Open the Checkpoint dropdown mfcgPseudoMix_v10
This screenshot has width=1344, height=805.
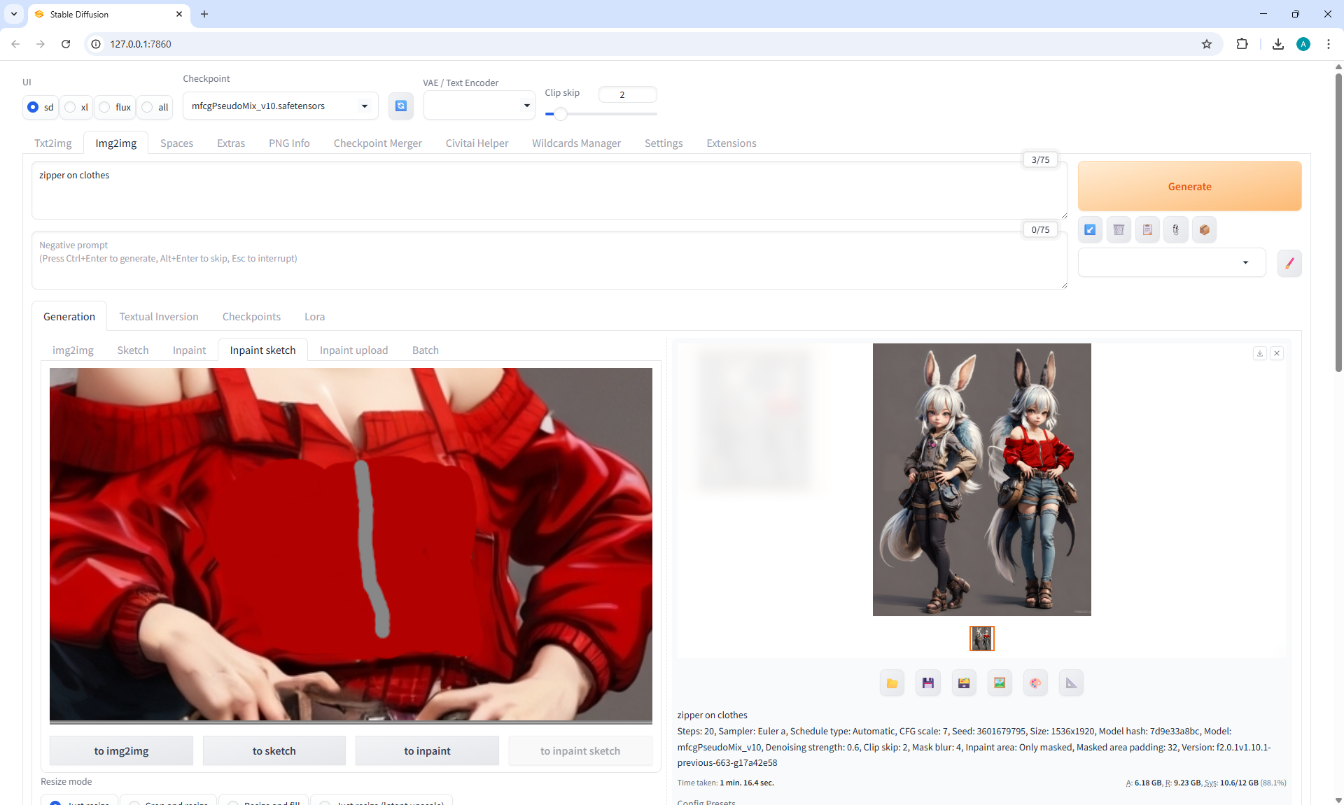pos(280,106)
